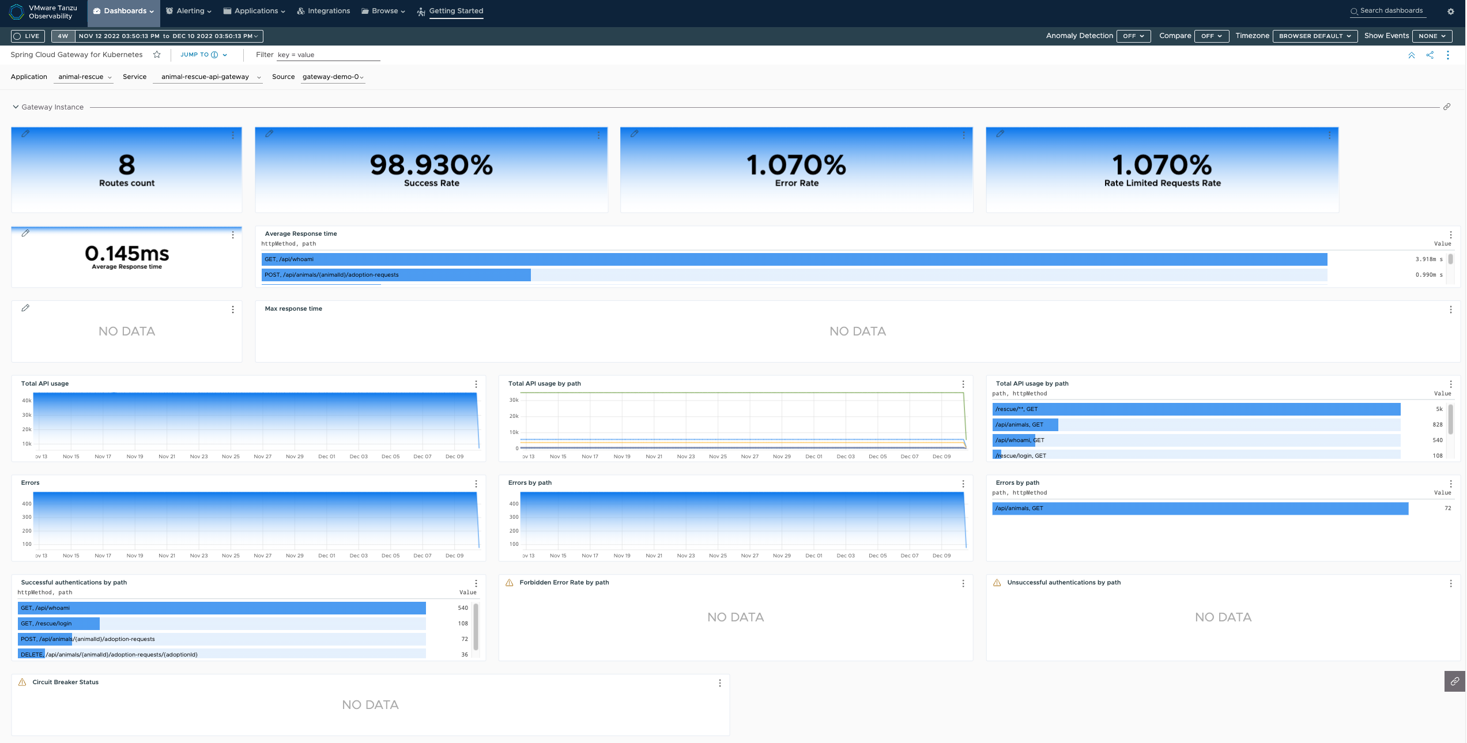This screenshot has width=1467, height=743.
Task: Open Successful authentications by path options menu
Action: click(x=476, y=583)
